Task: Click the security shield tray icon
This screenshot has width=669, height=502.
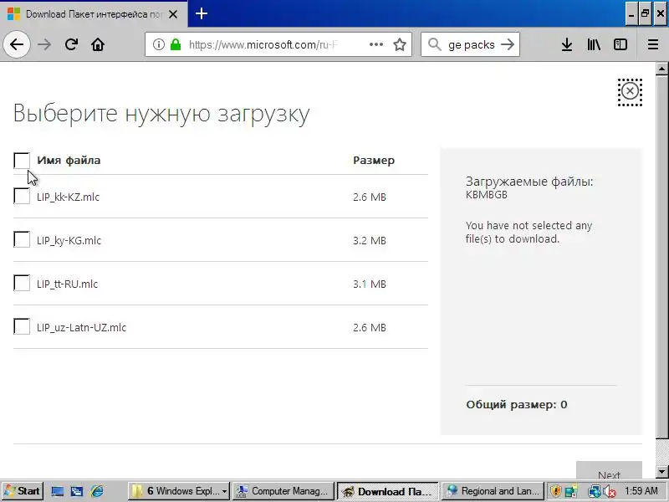Action: coord(555,491)
